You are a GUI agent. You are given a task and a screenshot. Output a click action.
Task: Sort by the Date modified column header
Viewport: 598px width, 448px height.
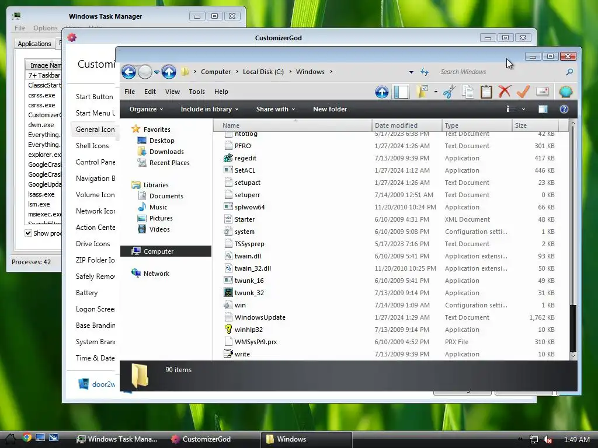click(406, 125)
